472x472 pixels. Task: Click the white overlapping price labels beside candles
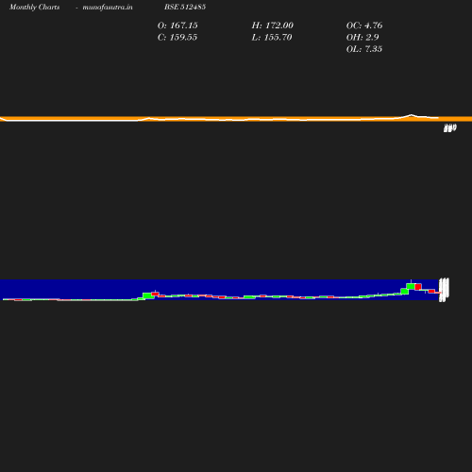(444, 290)
